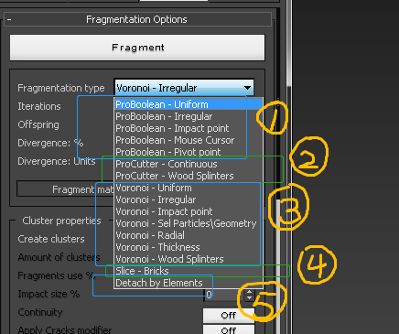Click the Fragment material button
This screenshot has height=334, width=399.
coord(65,189)
